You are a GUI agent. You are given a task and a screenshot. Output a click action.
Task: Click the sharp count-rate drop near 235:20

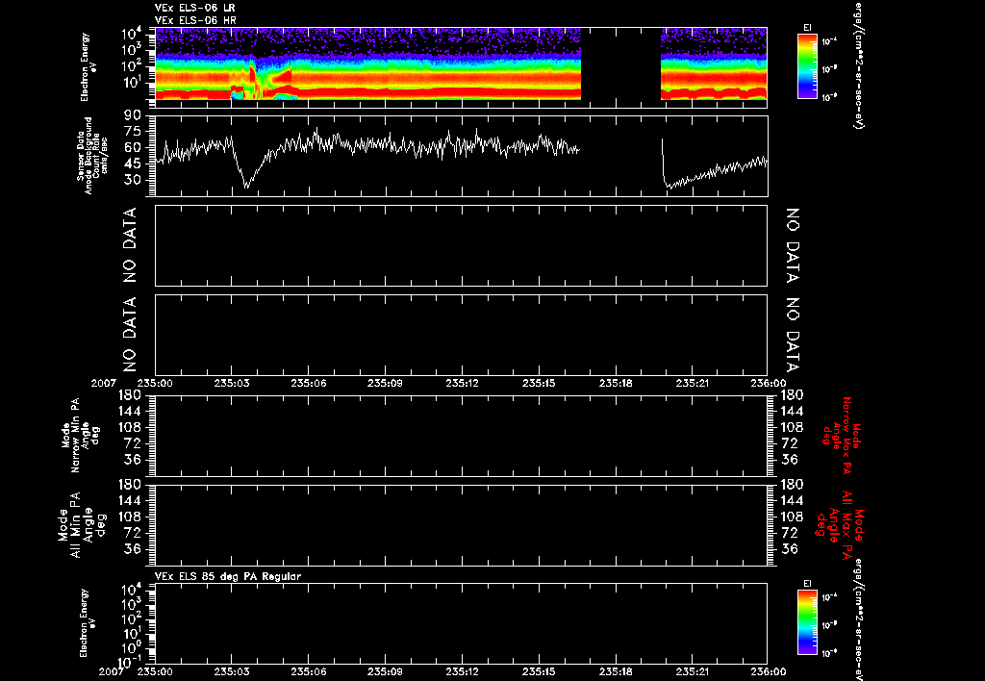tap(665, 164)
